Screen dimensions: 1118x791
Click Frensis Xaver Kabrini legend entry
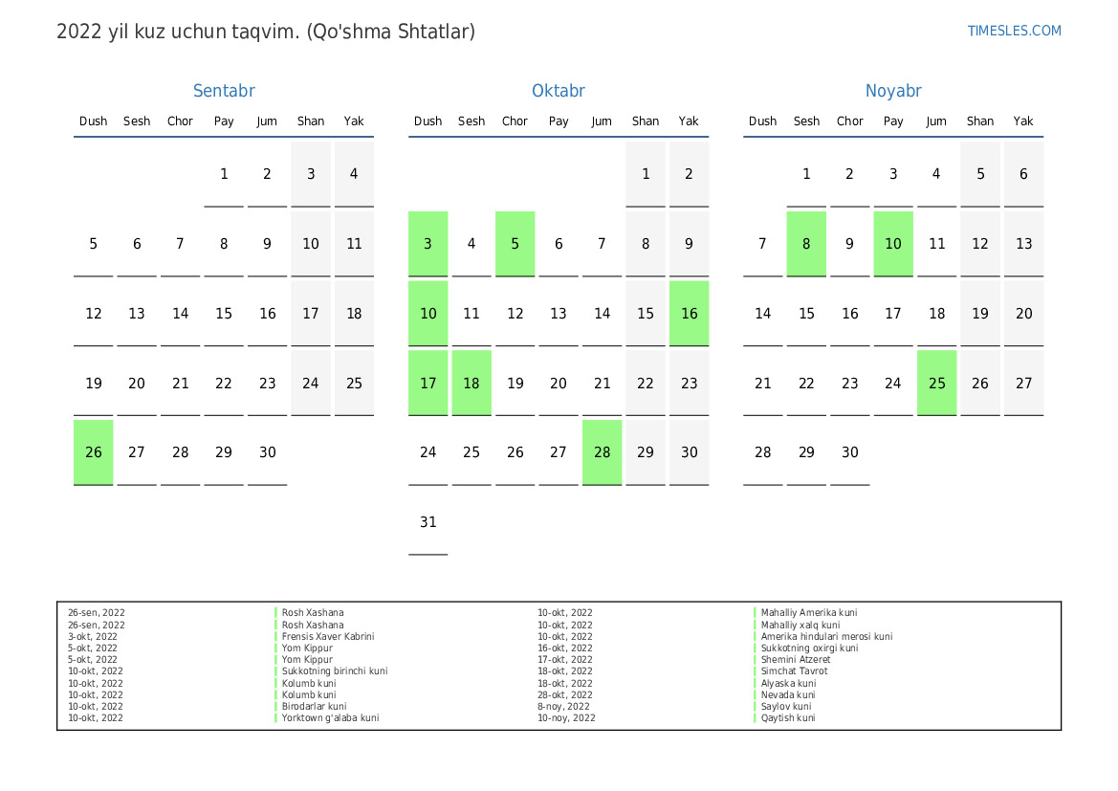point(327,637)
